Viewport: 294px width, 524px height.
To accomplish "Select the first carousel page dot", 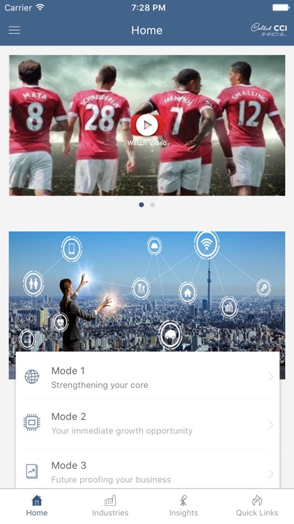I will 141,205.
